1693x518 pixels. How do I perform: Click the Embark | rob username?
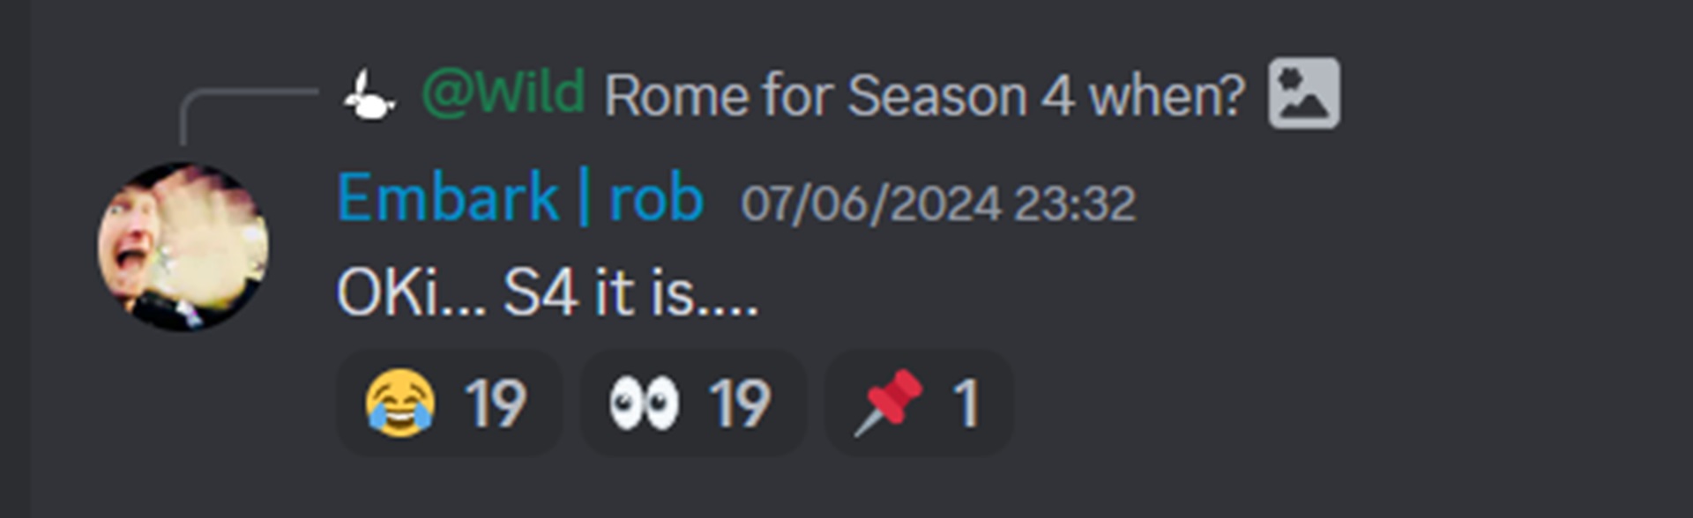[520, 197]
